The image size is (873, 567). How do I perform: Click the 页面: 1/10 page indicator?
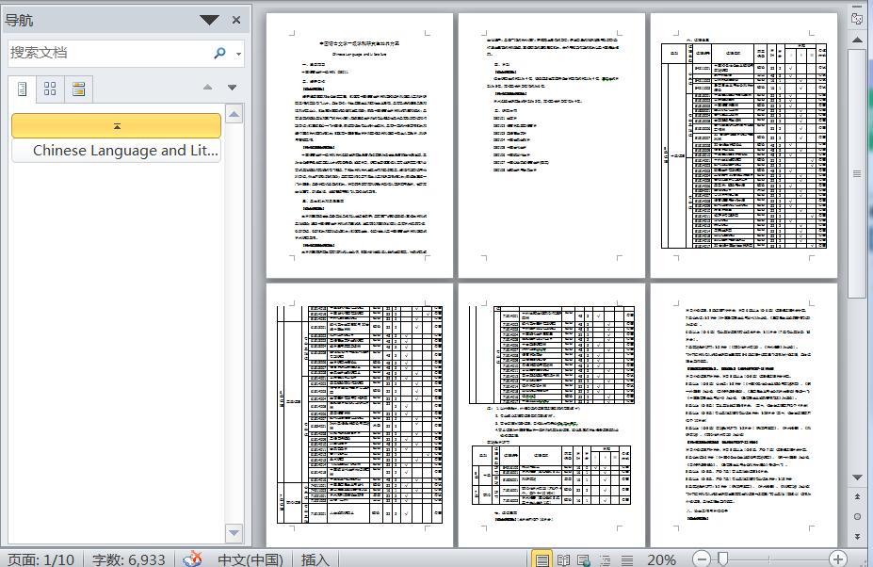click(x=40, y=559)
